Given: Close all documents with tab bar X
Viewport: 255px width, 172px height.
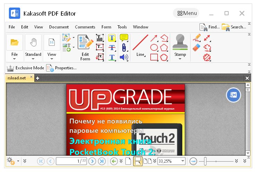Looking at the screenshot, I should [247, 78].
